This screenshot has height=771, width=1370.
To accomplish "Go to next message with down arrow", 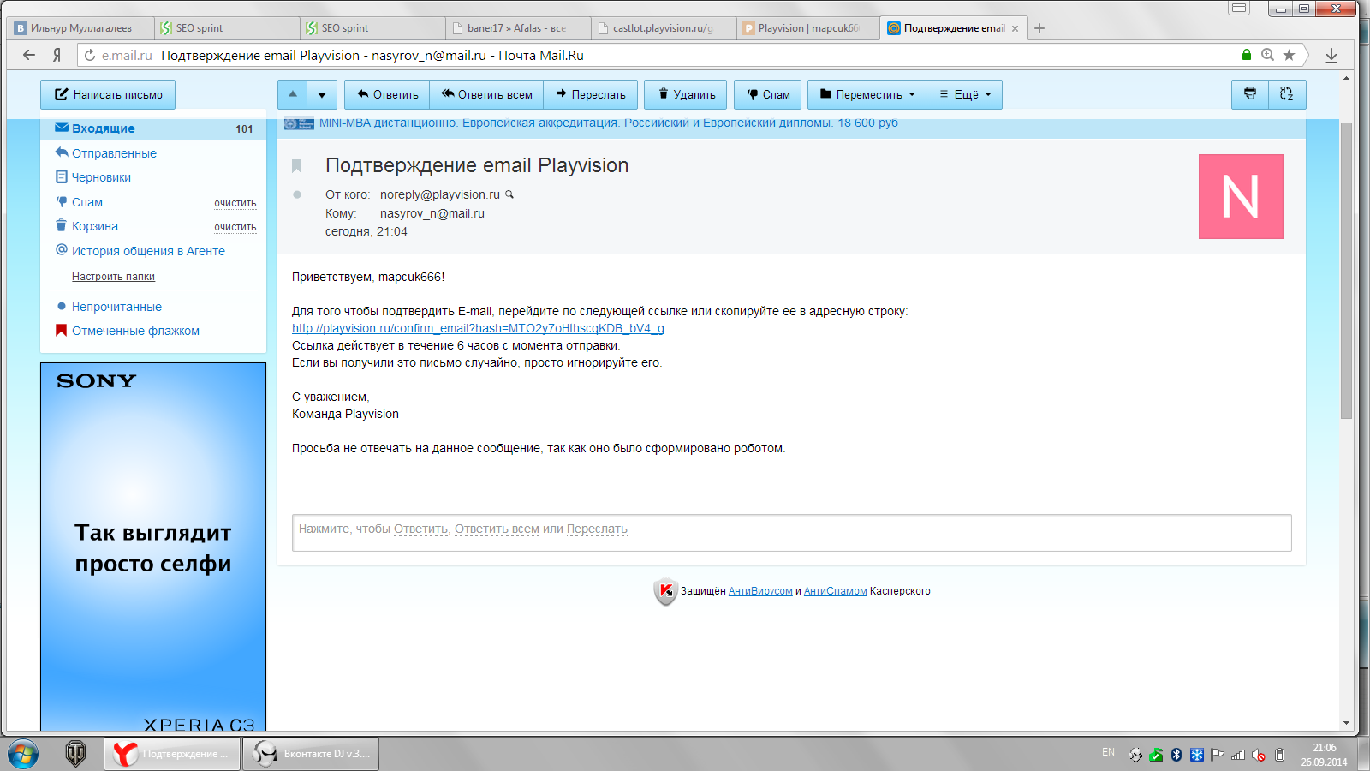I will (322, 94).
